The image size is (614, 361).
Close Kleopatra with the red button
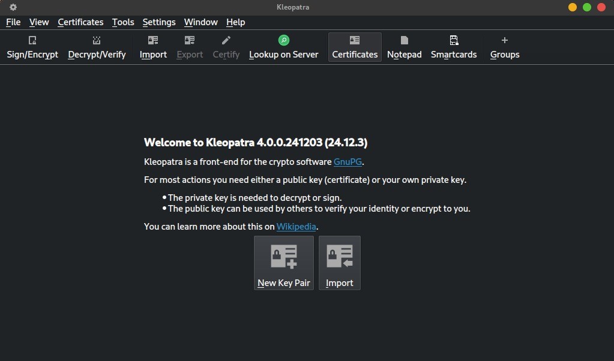pos(601,7)
